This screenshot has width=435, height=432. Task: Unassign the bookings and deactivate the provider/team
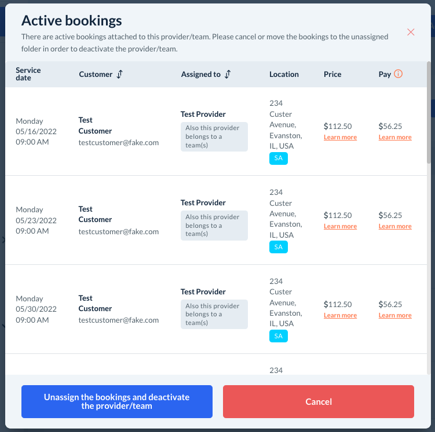click(x=117, y=401)
